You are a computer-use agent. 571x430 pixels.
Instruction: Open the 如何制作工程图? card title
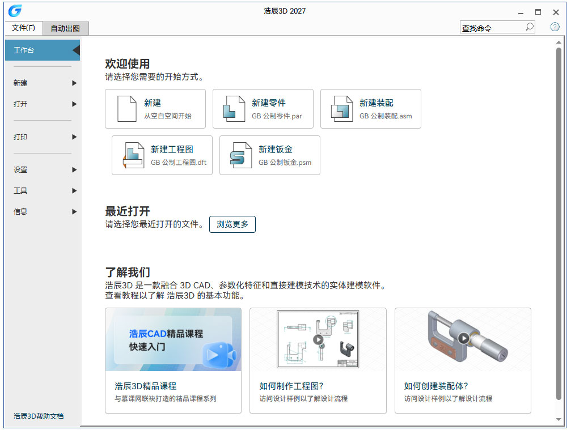[x=291, y=386]
